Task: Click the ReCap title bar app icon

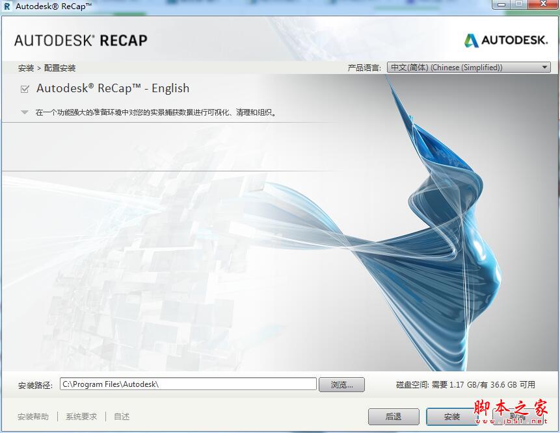Action: (7, 6)
